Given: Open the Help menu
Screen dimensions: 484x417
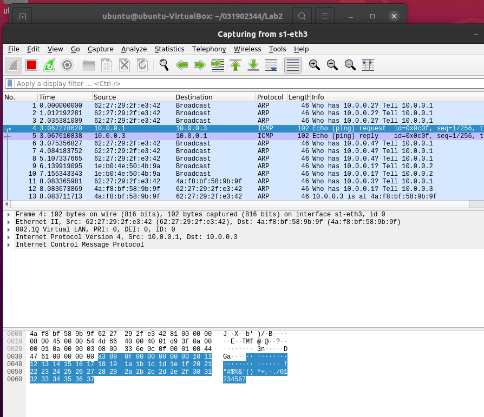Looking at the screenshot, I should (x=301, y=49).
